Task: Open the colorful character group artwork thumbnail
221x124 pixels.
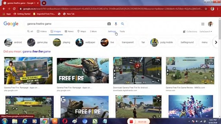Action: click(191, 106)
